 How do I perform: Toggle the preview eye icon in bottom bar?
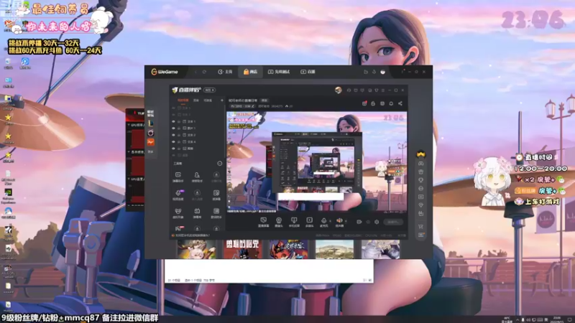point(368,222)
